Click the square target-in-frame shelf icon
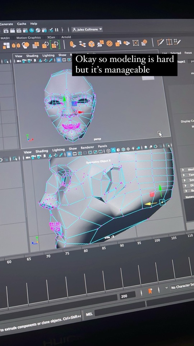194x346 pixels. [x=136, y=43]
